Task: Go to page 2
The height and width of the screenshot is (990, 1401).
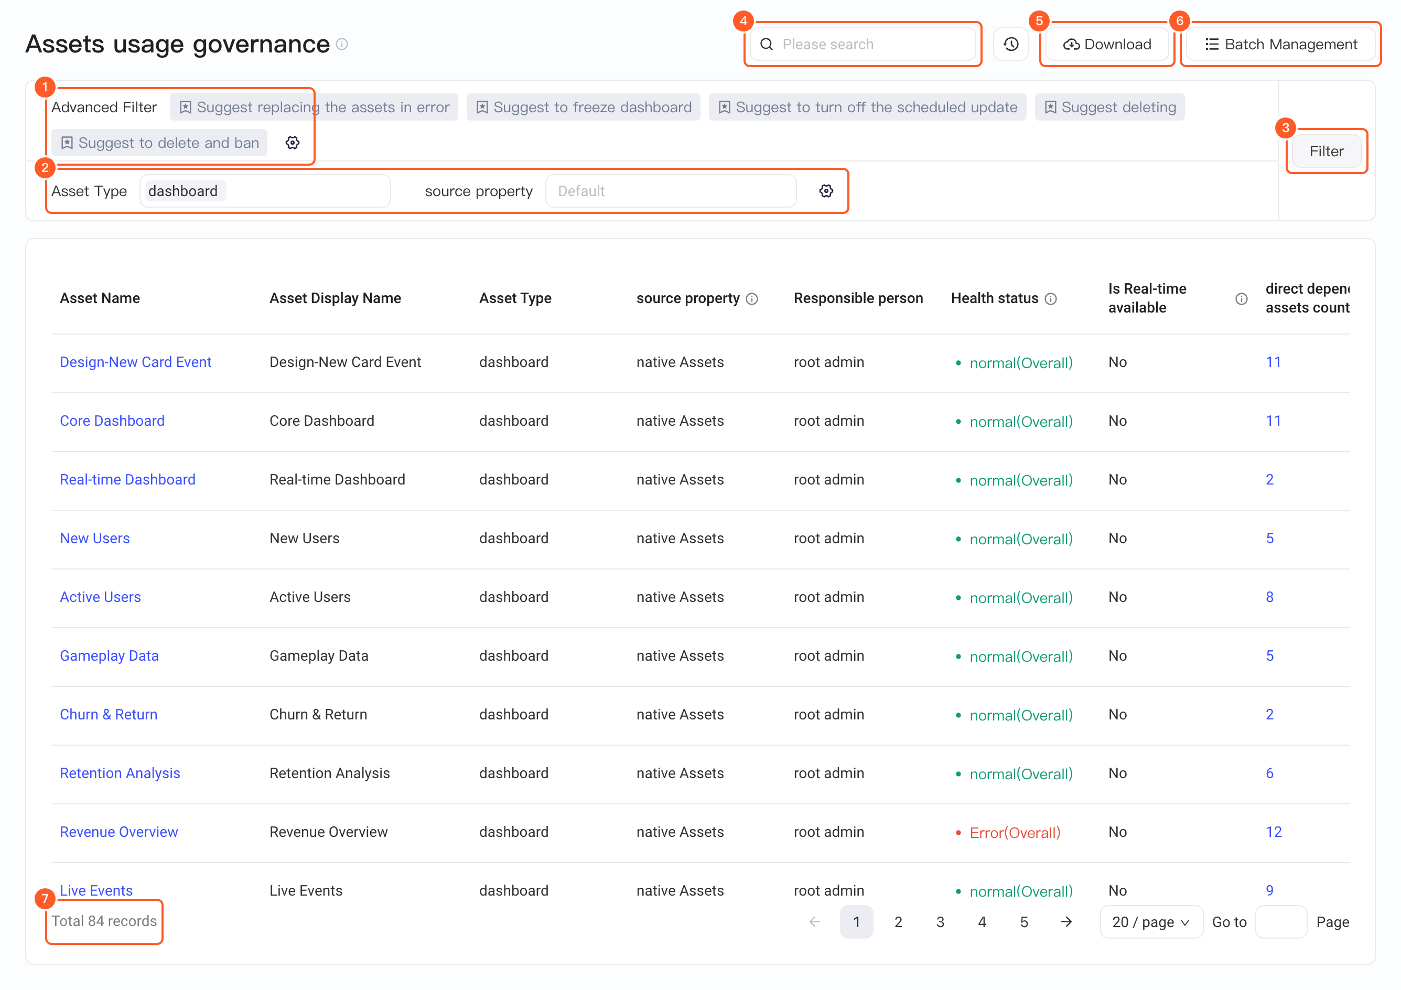Action: pyautogui.click(x=898, y=922)
